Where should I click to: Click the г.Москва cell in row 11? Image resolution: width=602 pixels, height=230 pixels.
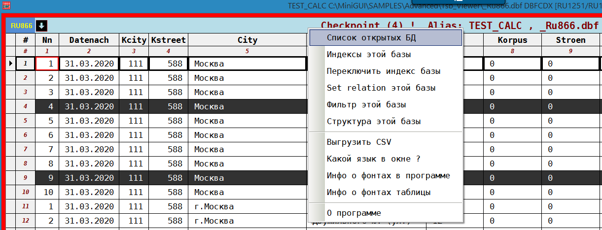click(x=247, y=206)
